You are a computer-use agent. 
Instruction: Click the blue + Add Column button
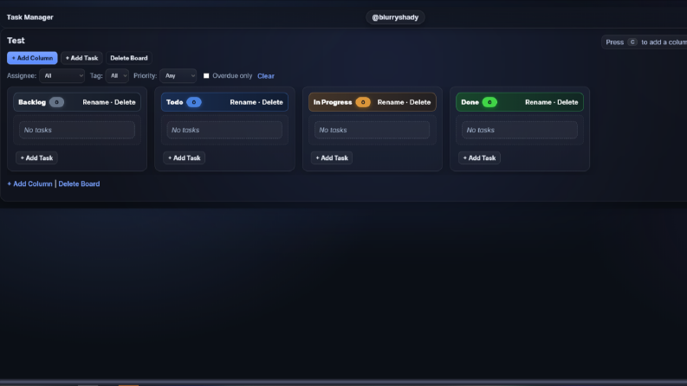click(x=32, y=58)
